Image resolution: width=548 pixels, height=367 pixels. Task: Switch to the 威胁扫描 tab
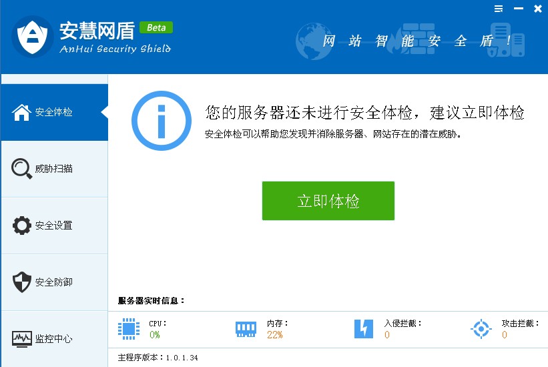coord(55,169)
